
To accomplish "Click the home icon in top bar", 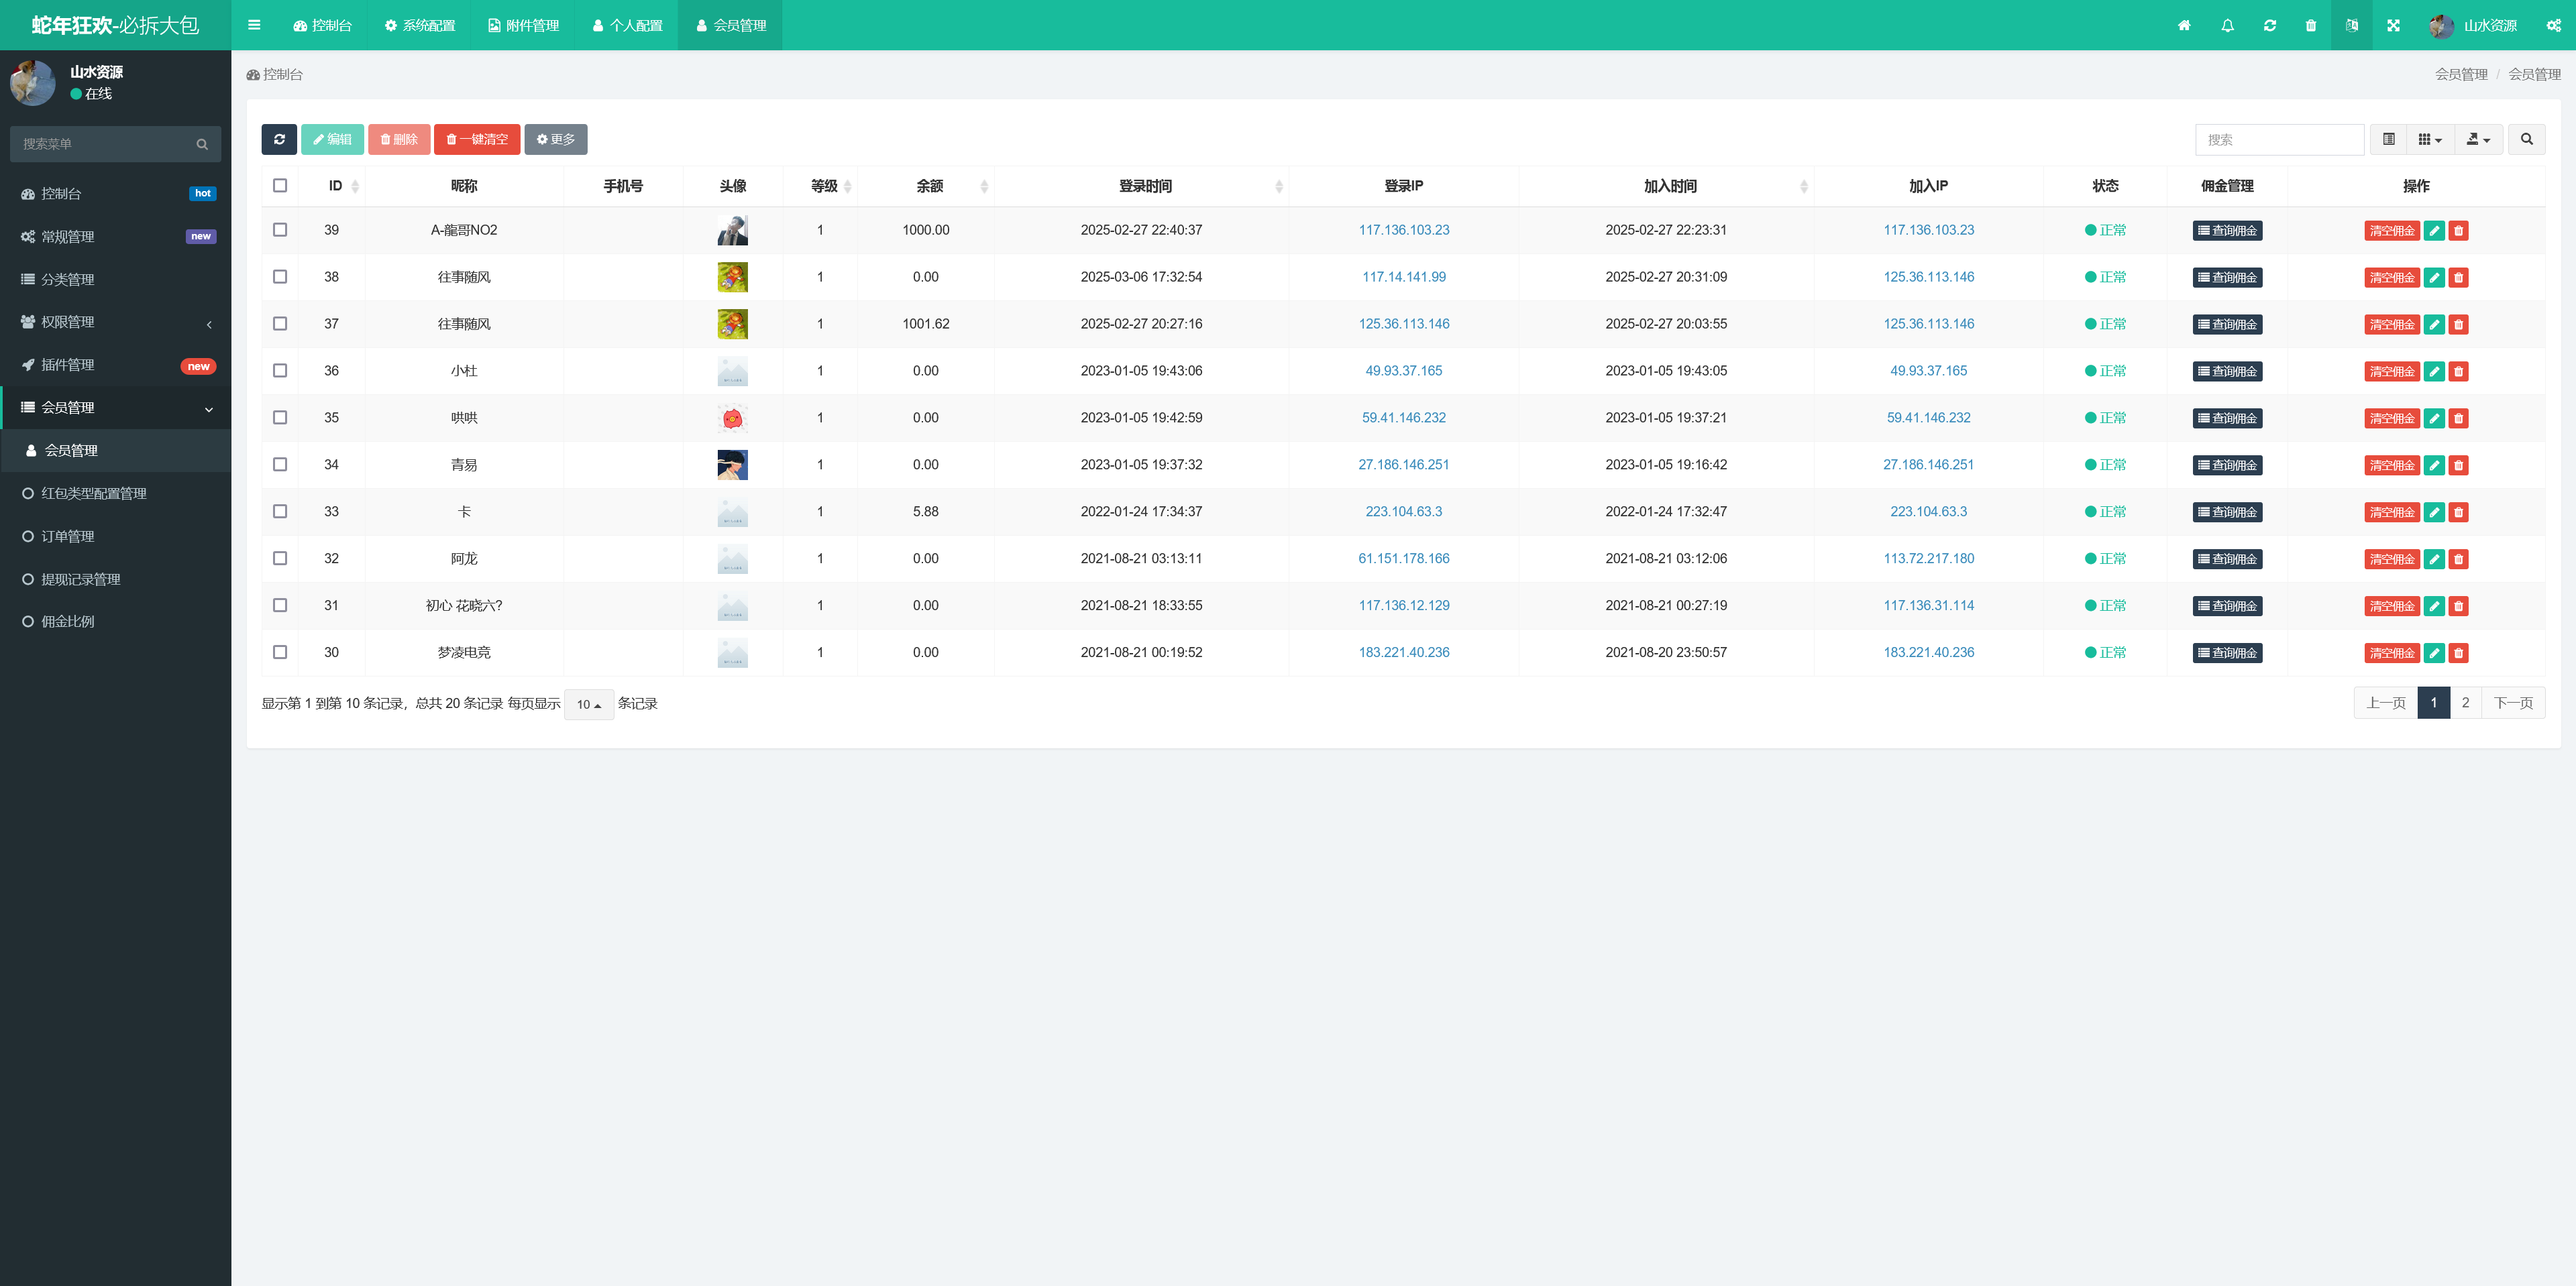I will pyautogui.click(x=2184, y=25).
